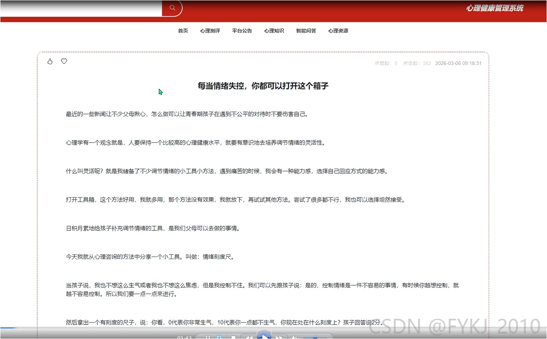This screenshot has height=339, width=547.
Task: Like the article with thumbs-up icon
Action: pos(50,61)
